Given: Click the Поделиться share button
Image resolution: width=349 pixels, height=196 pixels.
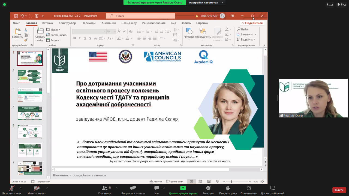Looking at the screenshot, I should click(x=252, y=23).
